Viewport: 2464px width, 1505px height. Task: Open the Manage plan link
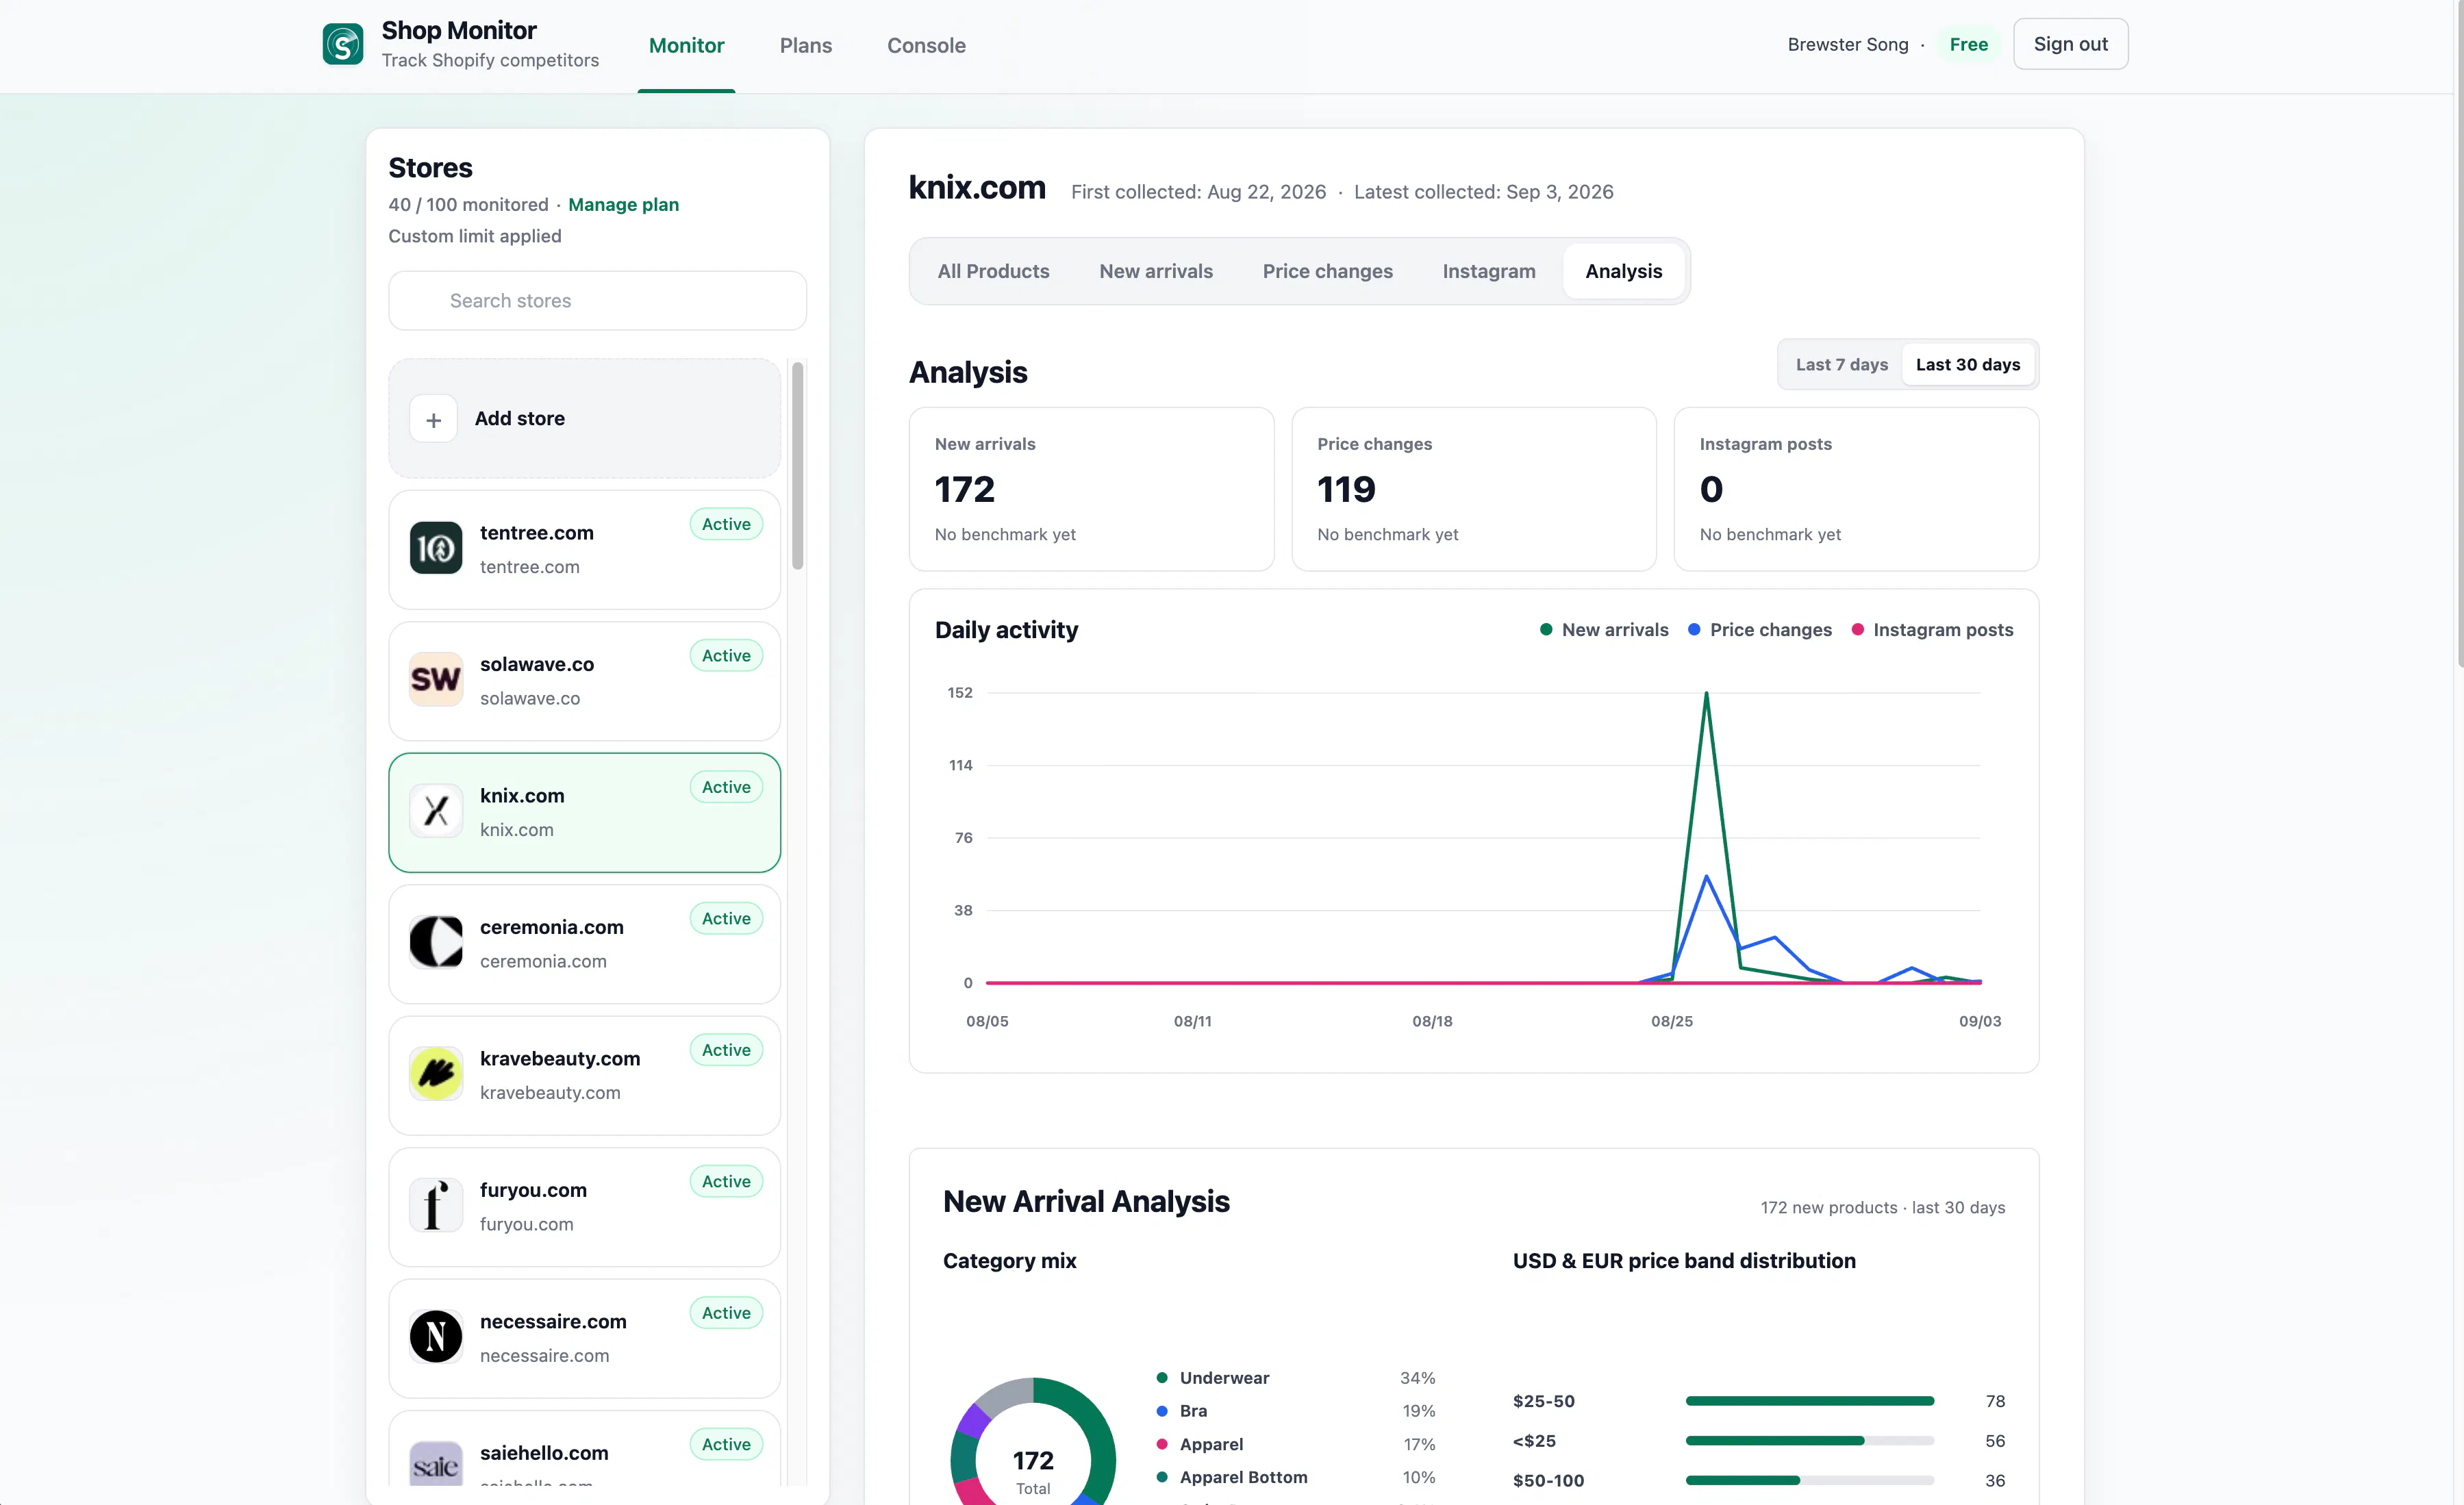623,205
